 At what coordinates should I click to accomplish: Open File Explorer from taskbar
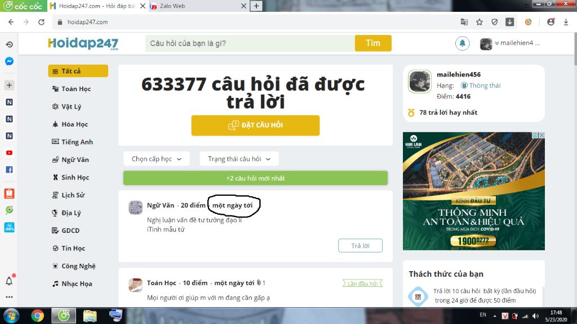[x=90, y=316]
